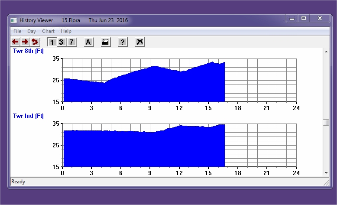
Task: Open the Day menu
Action: point(32,31)
